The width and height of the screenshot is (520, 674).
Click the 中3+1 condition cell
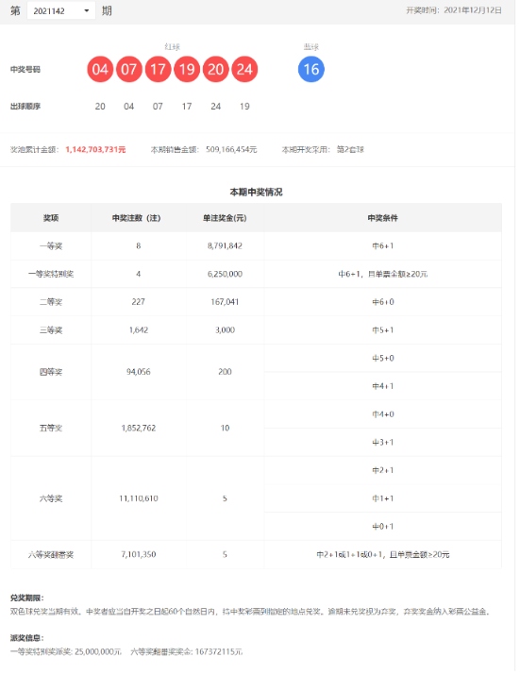pyautogui.click(x=382, y=443)
